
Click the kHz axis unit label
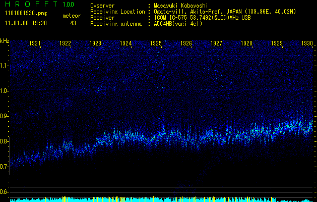(x=5, y=41)
